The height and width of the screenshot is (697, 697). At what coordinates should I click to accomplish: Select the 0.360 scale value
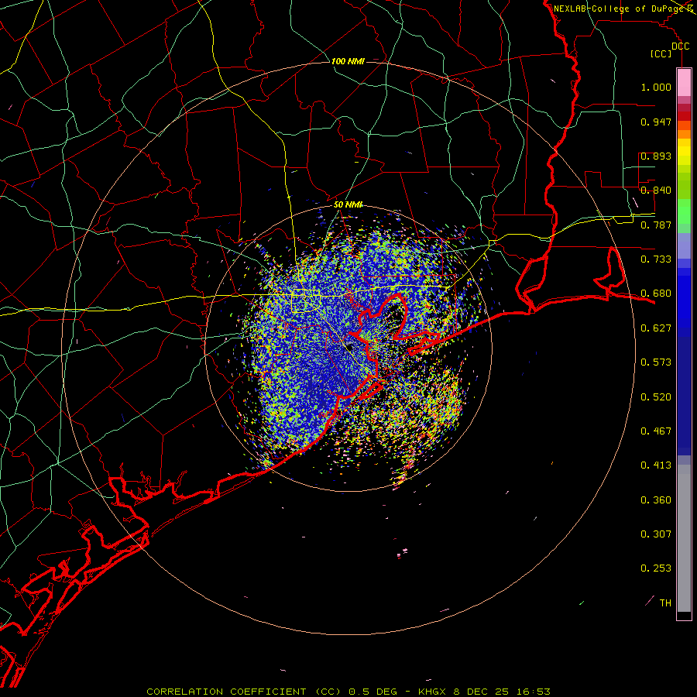point(656,500)
